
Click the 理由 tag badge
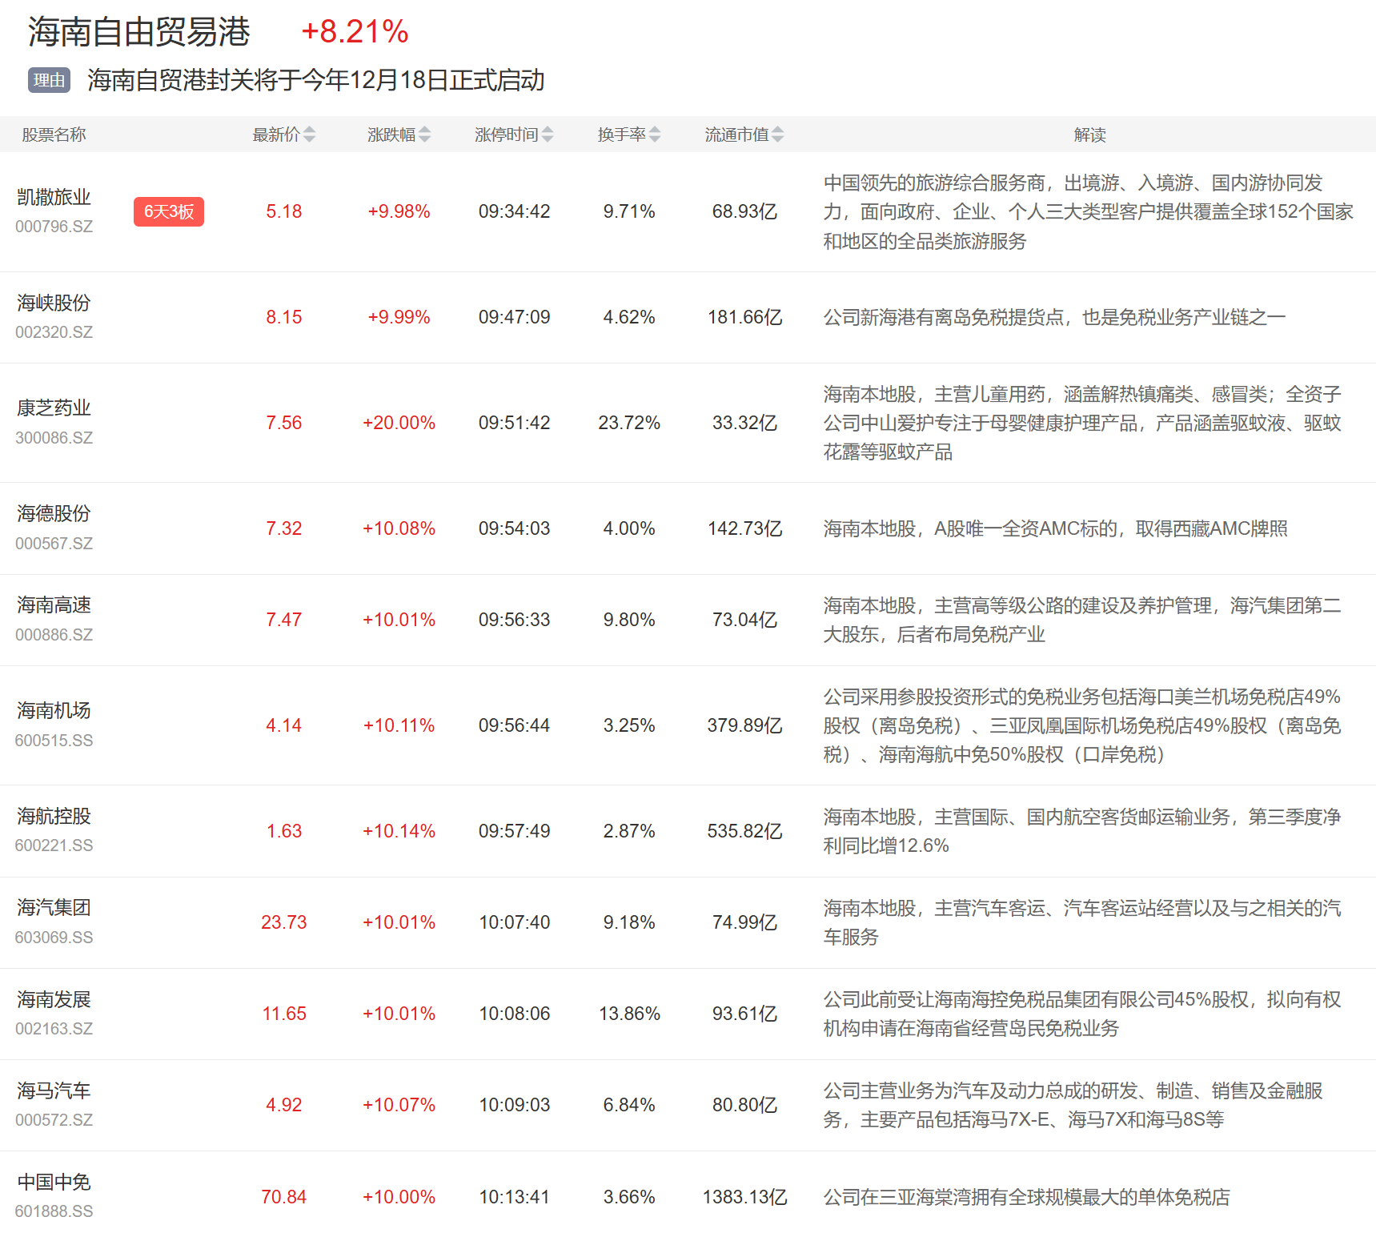pyautogui.click(x=50, y=80)
